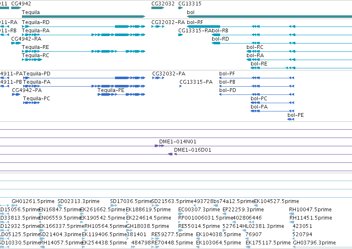Click the RH10047.5prime EST label
The image size is (352, 249).
[x=311, y=210]
